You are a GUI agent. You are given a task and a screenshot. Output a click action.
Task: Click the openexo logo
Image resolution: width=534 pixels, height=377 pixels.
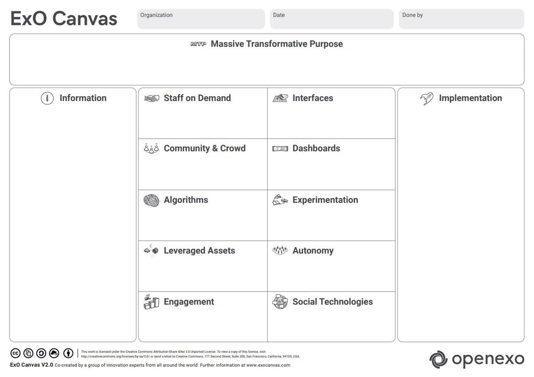pyautogui.click(x=476, y=358)
